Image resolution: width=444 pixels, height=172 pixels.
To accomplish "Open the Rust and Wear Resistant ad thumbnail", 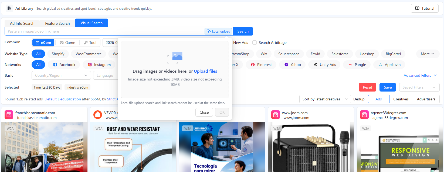I will [x=133, y=147].
